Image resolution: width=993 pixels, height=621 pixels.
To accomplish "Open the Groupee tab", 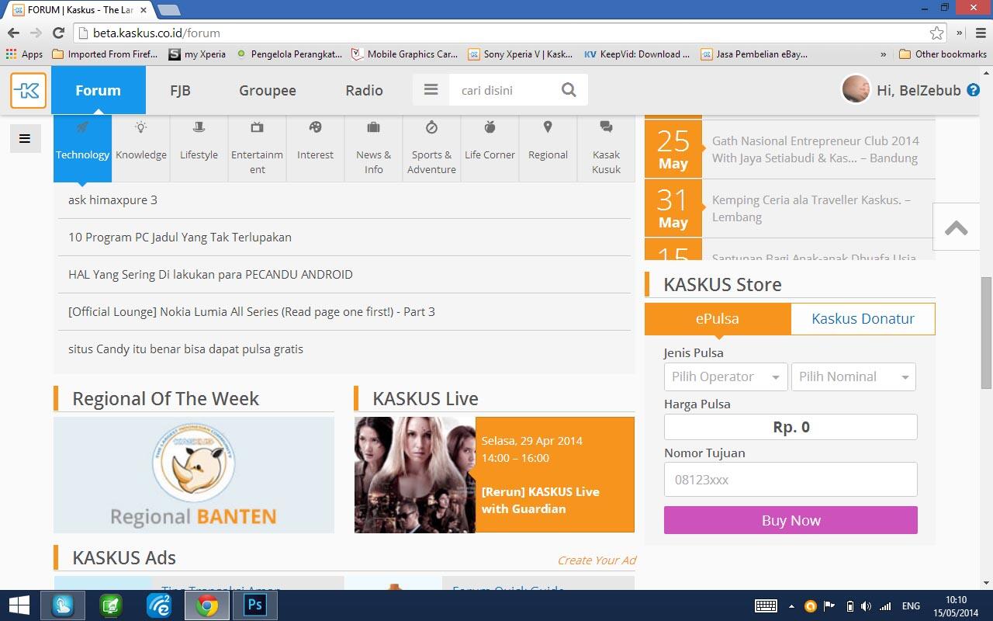I will pyautogui.click(x=268, y=90).
